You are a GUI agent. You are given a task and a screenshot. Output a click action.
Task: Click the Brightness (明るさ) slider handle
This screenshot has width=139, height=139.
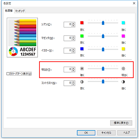tap(103, 68)
